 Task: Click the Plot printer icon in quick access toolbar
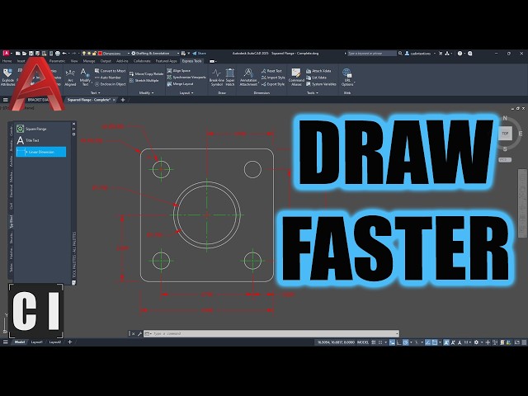pyautogui.click(x=58, y=53)
